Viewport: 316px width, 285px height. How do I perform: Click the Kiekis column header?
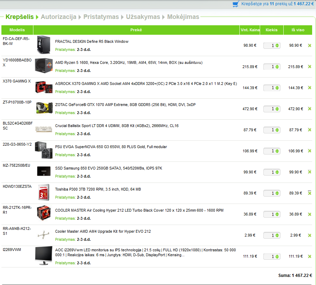[271, 30]
